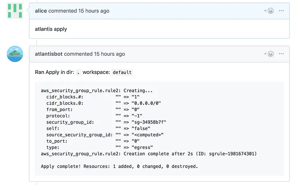Click atlantisbot's comment timestamp 15 hours ago
Screen dimensions: 296x185
pos(109,54)
